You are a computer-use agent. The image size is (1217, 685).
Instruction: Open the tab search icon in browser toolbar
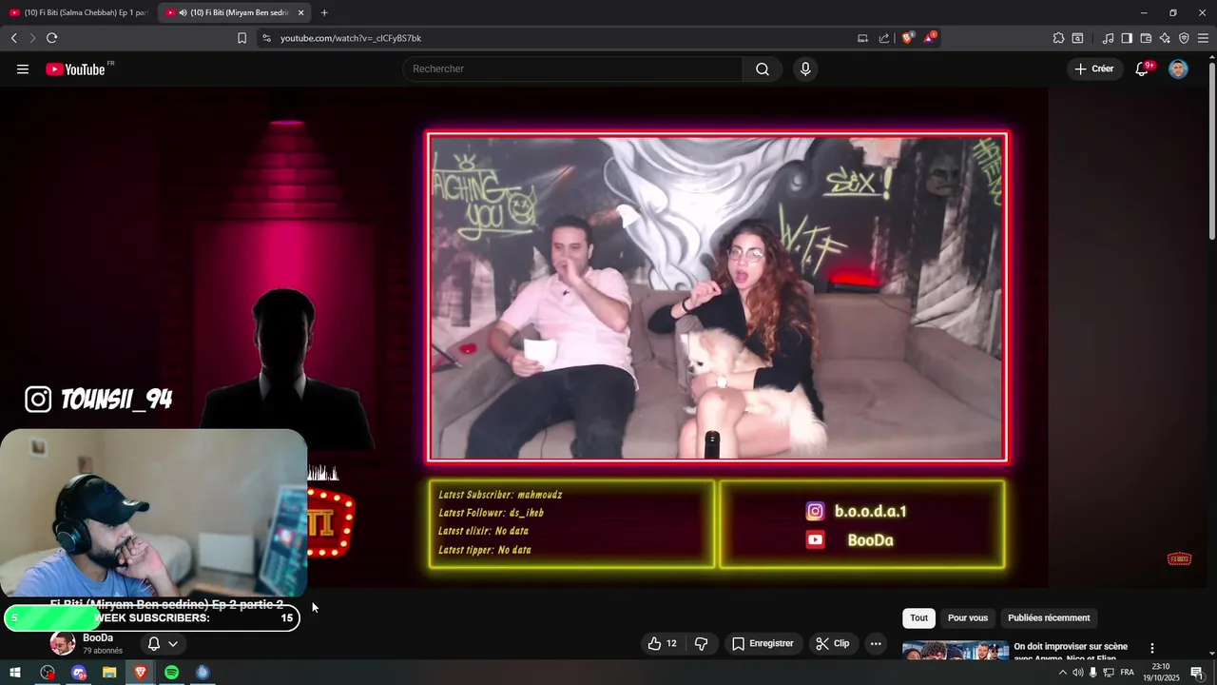click(x=1077, y=38)
